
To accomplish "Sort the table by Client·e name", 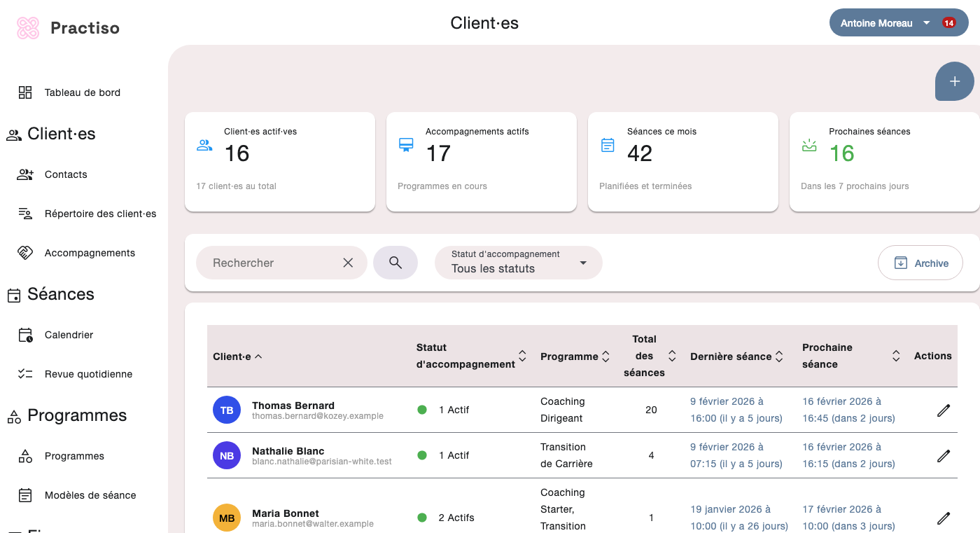I will click(258, 356).
